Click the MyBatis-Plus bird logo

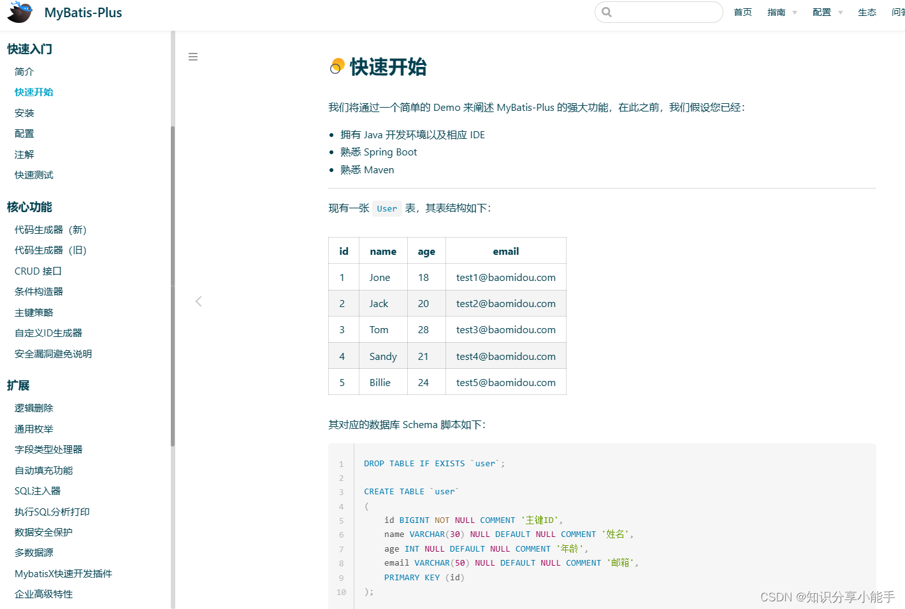20,12
